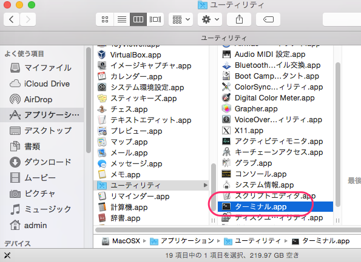The image size is (361, 262).
Task: Go forward with the right chevron button
Action: (x=28, y=19)
